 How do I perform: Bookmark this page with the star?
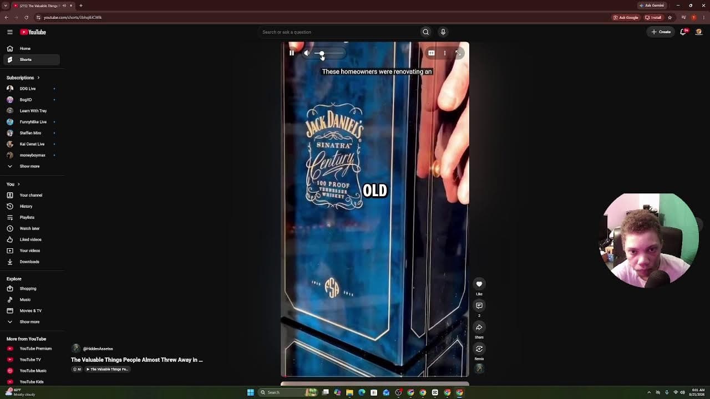click(670, 17)
